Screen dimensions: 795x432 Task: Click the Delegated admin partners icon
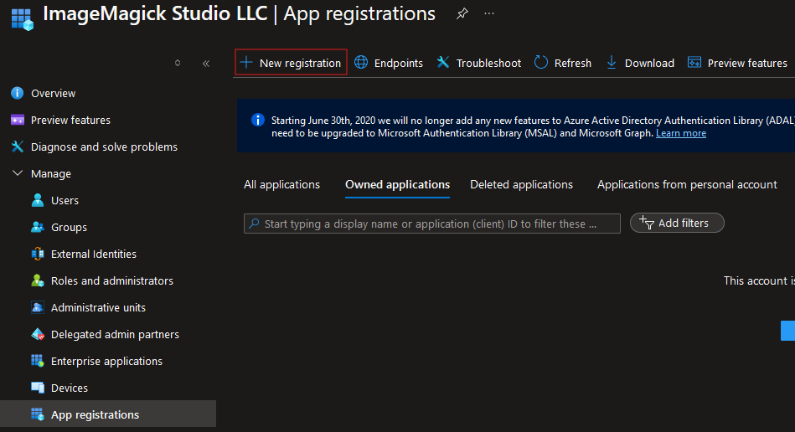[x=38, y=334]
